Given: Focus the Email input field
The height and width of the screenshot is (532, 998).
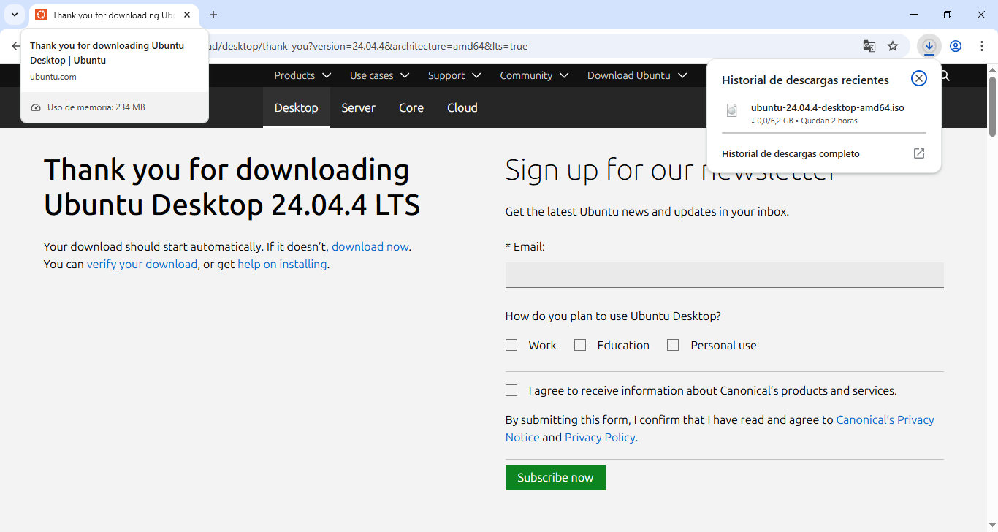Looking at the screenshot, I should pyautogui.click(x=725, y=275).
